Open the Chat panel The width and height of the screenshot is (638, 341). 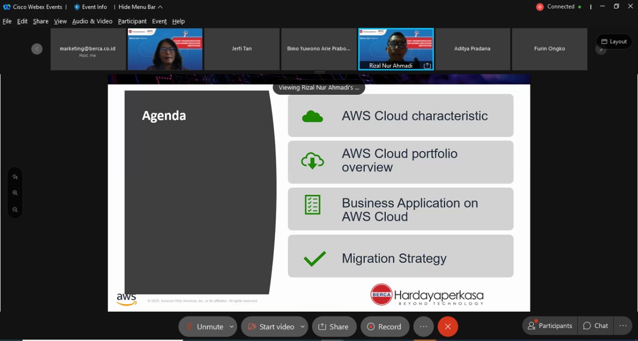click(x=596, y=326)
